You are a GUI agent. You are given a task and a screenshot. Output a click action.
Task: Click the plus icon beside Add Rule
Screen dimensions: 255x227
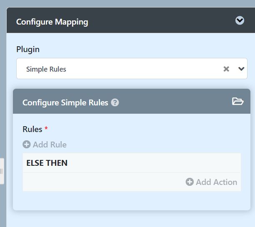click(27, 145)
